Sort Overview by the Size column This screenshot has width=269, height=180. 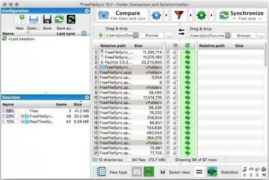(78, 105)
